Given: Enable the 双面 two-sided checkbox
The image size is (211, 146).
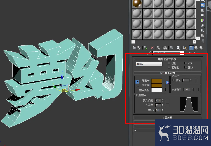Looking at the screenshot, I should click(x=186, y=63).
